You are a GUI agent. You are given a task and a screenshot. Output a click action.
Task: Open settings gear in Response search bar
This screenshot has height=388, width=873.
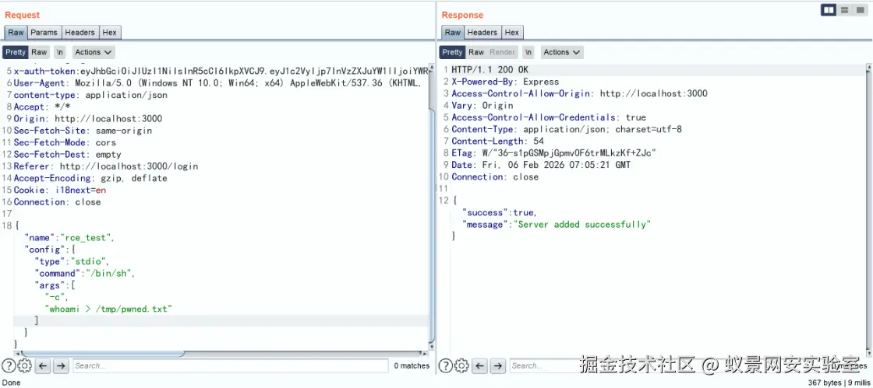(461, 365)
